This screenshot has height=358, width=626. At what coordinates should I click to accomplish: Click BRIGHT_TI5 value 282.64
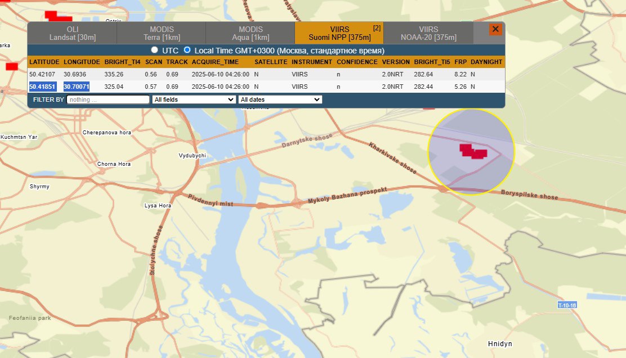pyautogui.click(x=423, y=74)
